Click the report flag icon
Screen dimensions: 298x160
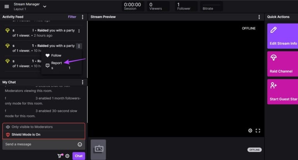click(47, 66)
